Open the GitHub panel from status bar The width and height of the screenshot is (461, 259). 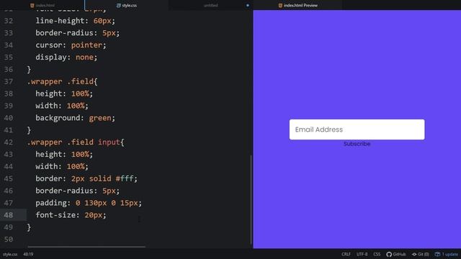[x=395, y=254]
